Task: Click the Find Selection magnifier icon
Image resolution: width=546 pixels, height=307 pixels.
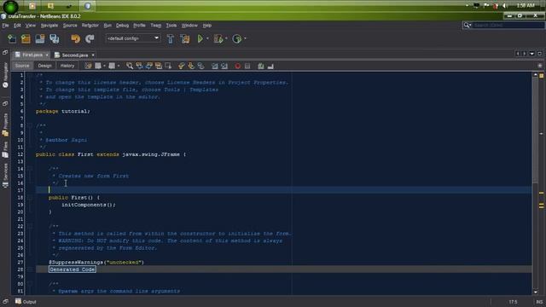Action: (x=130, y=66)
